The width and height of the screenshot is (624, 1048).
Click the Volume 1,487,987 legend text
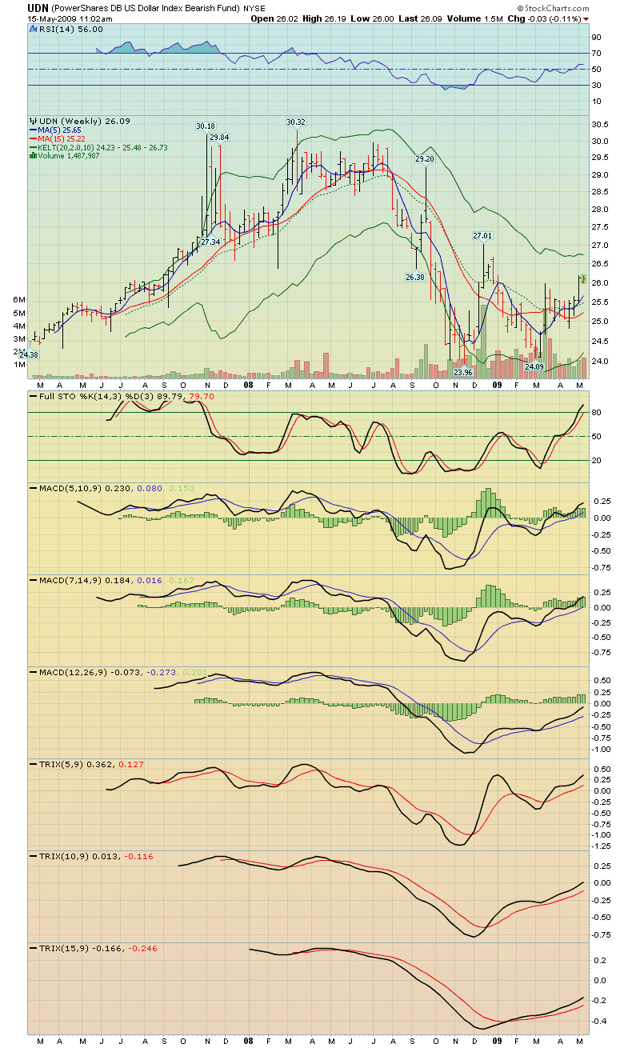pyautogui.click(x=69, y=156)
